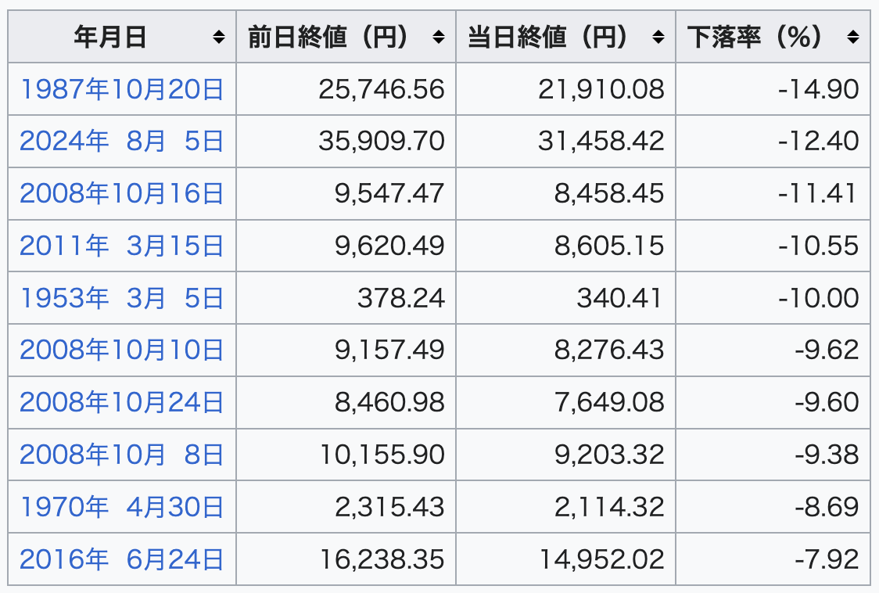
Task: Sort by 当日終値（円） using arrow icon
Action: (x=658, y=37)
